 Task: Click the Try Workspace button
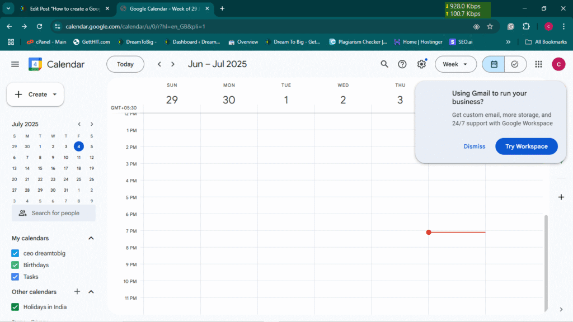[526, 146]
